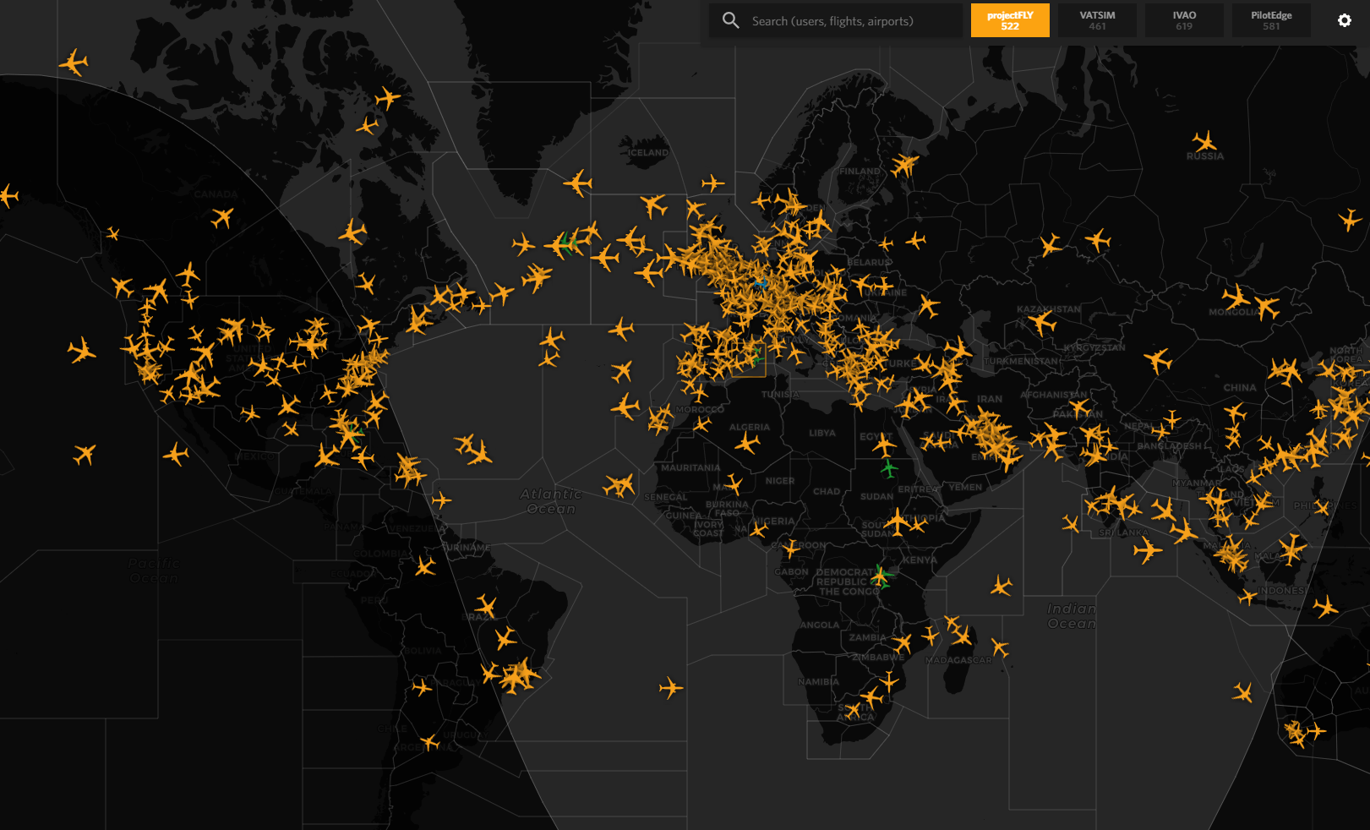
Task: Select the aircraft south of the Algeria label
Action: (x=746, y=443)
